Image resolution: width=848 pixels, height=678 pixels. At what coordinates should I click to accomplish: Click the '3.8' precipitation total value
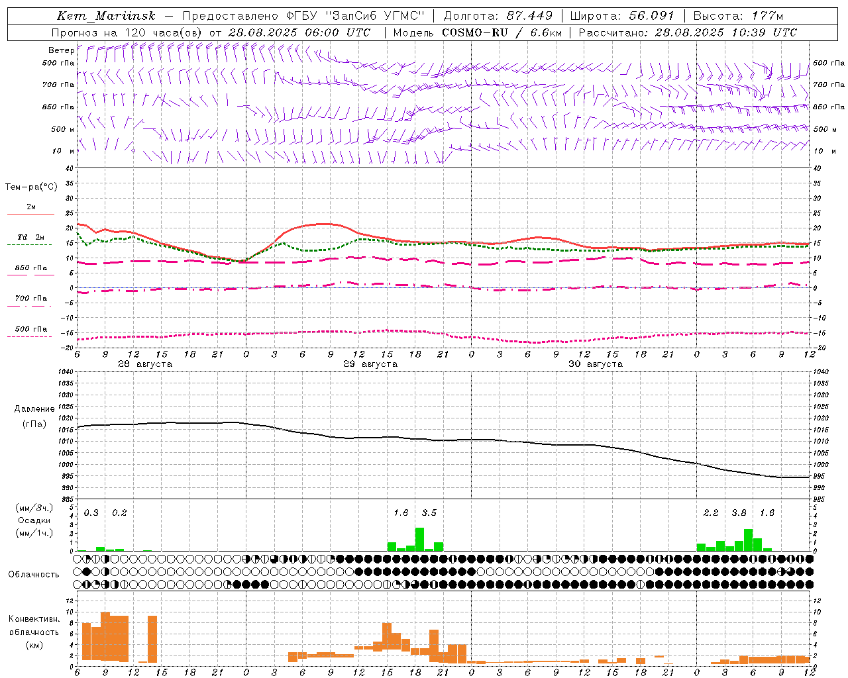[739, 513]
